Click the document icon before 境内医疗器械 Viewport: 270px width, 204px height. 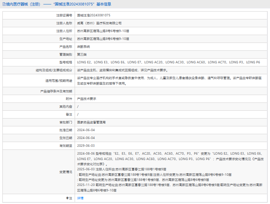click(4, 4)
